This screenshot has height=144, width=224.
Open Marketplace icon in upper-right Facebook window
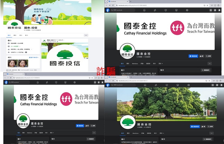(x=176, y=10)
